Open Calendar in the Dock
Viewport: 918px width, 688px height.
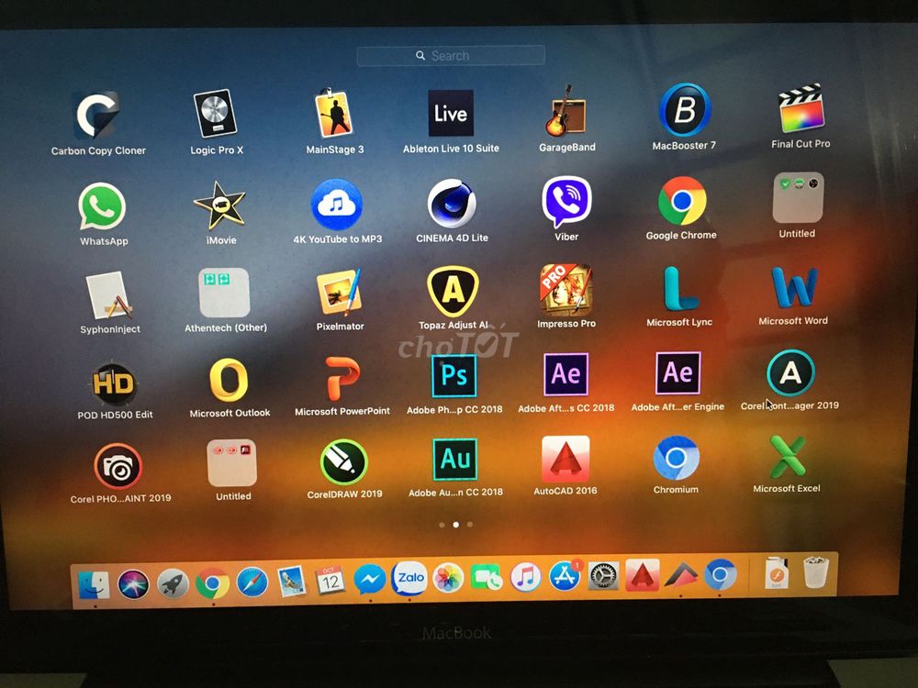tap(330, 581)
